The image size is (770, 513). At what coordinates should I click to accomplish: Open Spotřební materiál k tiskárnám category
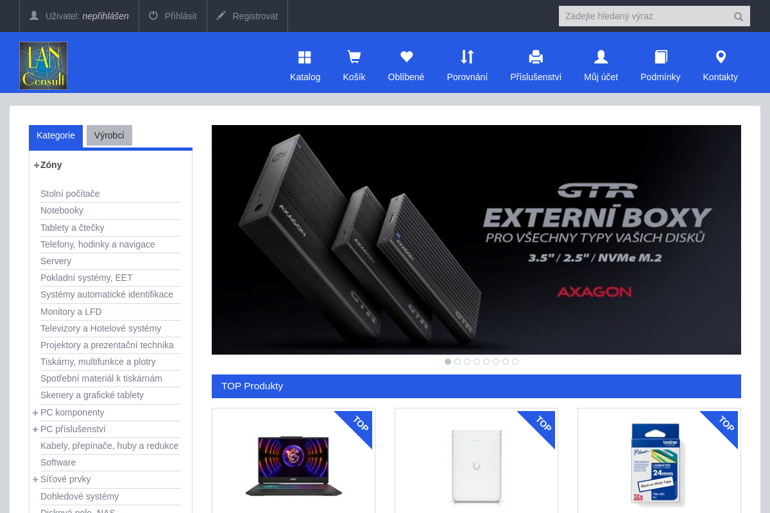[101, 378]
